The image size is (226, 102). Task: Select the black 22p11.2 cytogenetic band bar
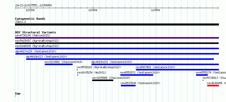(117, 24)
